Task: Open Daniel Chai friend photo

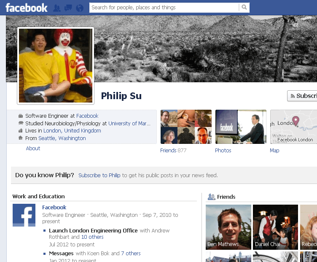Action: click(x=275, y=227)
